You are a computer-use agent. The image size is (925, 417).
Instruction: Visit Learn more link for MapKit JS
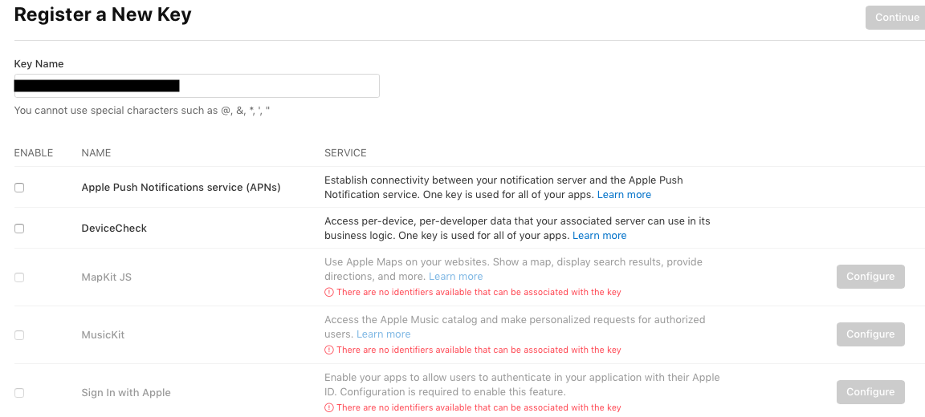coord(455,276)
